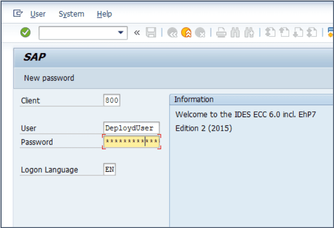Click the Information panel header
This screenshot has height=228, width=334.
pyautogui.click(x=252, y=100)
